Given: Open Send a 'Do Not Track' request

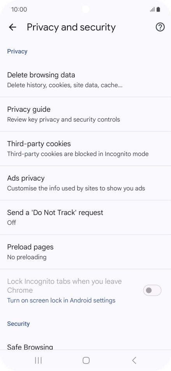Looking at the screenshot, I should click(x=85, y=217).
